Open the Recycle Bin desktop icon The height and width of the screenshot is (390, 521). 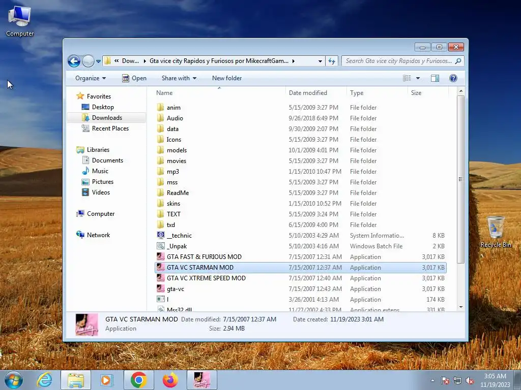[x=496, y=232]
